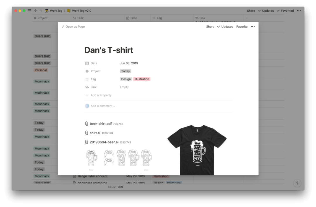Edit the Jun 03, 2019 date value

coord(129,63)
